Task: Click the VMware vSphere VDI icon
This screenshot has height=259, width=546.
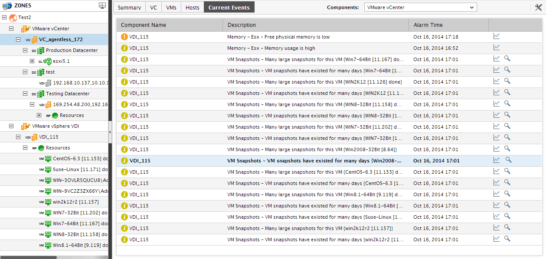Action: pos(26,126)
